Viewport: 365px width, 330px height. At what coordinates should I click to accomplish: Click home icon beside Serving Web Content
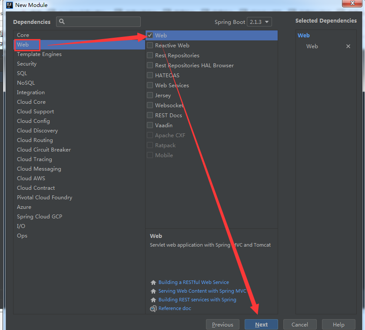point(153,291)
